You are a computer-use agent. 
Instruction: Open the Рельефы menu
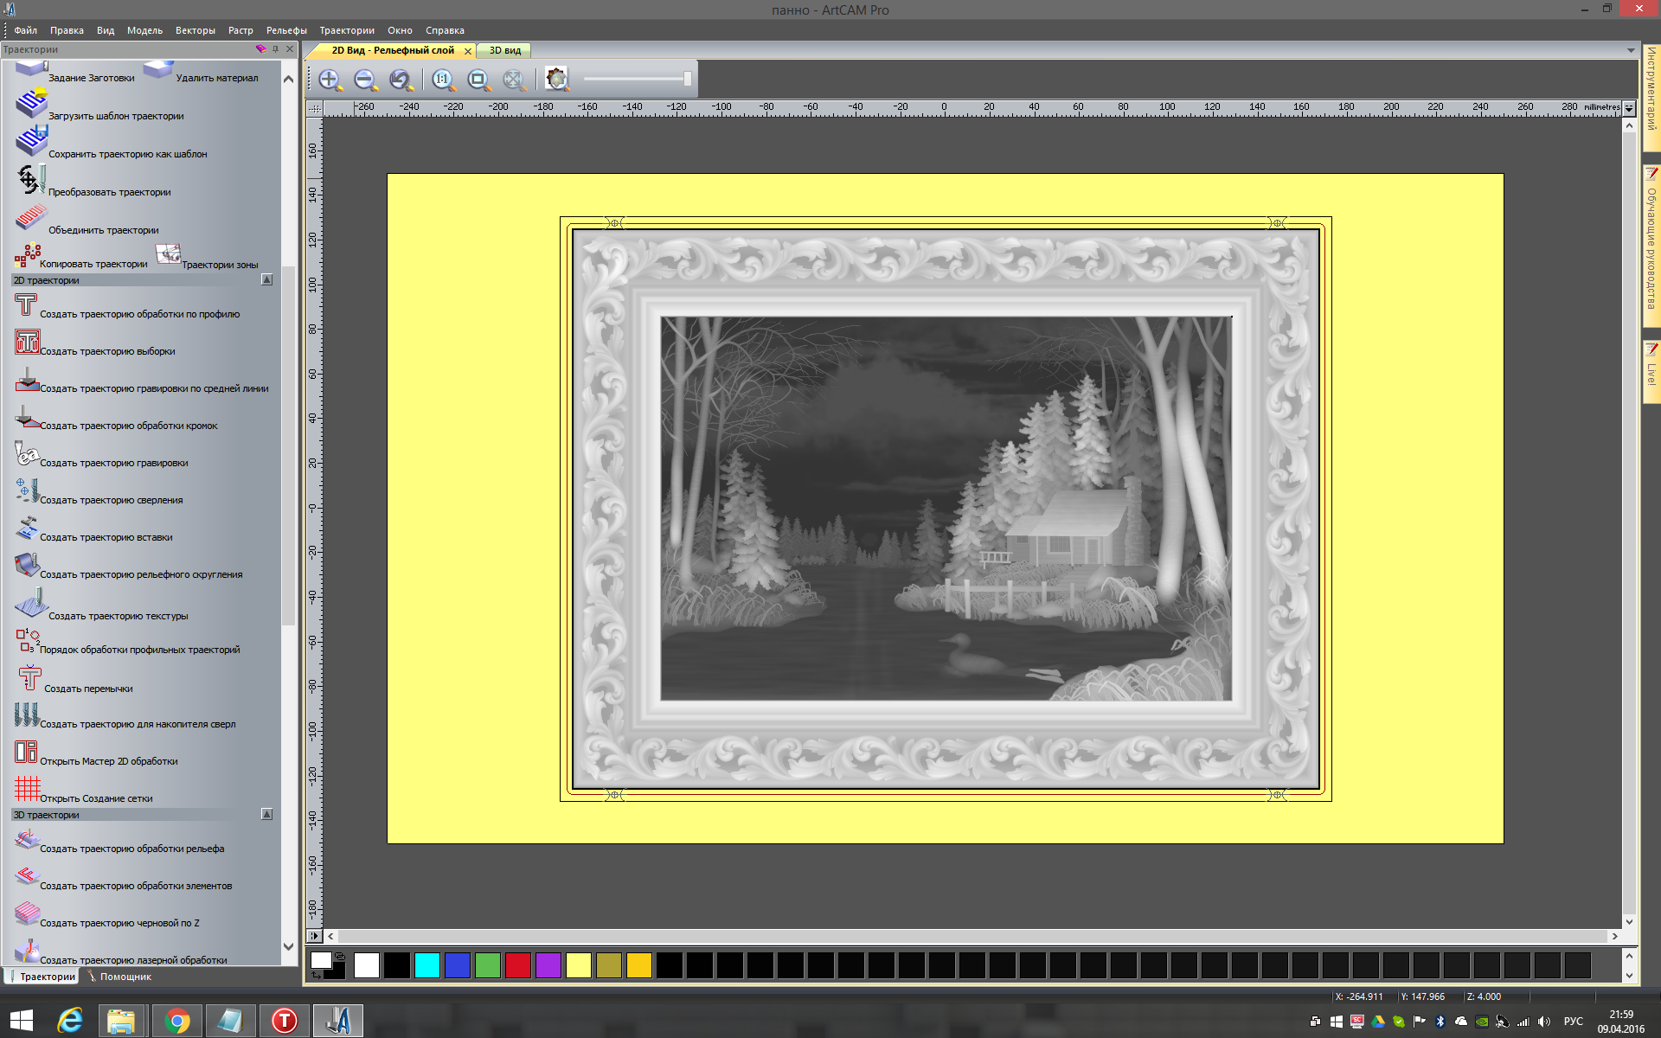click(285, 30)
